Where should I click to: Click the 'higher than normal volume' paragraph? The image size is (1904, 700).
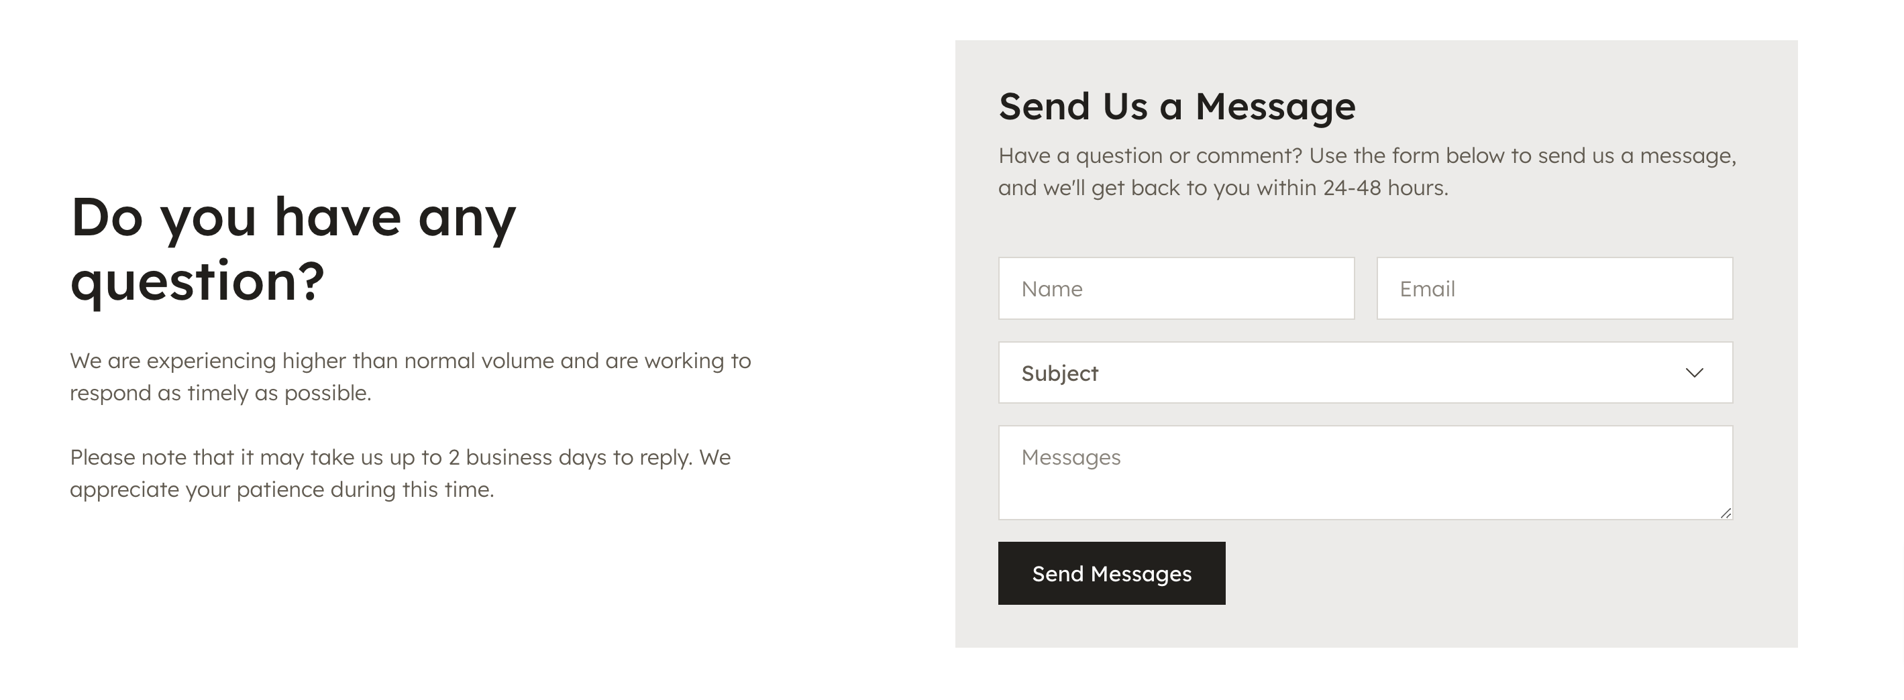tap(410, 377)
